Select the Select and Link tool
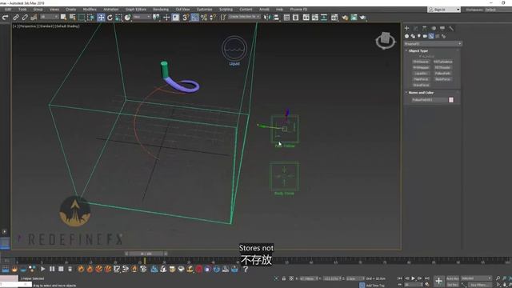This screenshot has width=512, height=288. coord(16,18)
